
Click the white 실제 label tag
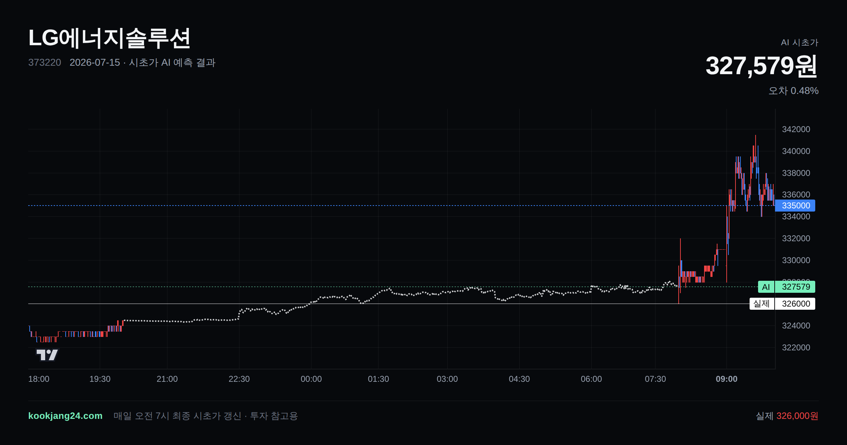[x=762, y=304]
